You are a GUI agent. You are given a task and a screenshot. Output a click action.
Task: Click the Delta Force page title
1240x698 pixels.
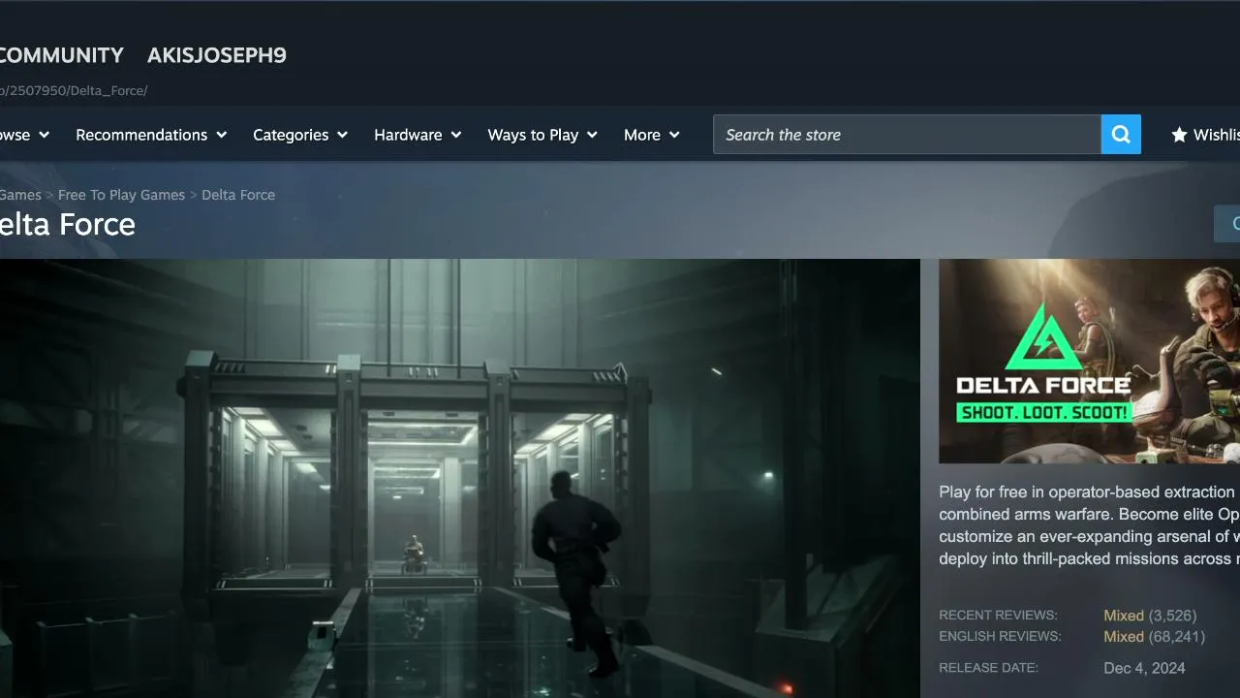68,225
